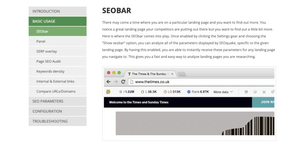The image size is (297, 146).
Task: Click the domain links icon beside LD 313K
Action: (x=165, y=92)
